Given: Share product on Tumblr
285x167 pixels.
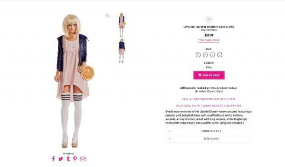Looking at the screenshot, I should tap(68, 159).
